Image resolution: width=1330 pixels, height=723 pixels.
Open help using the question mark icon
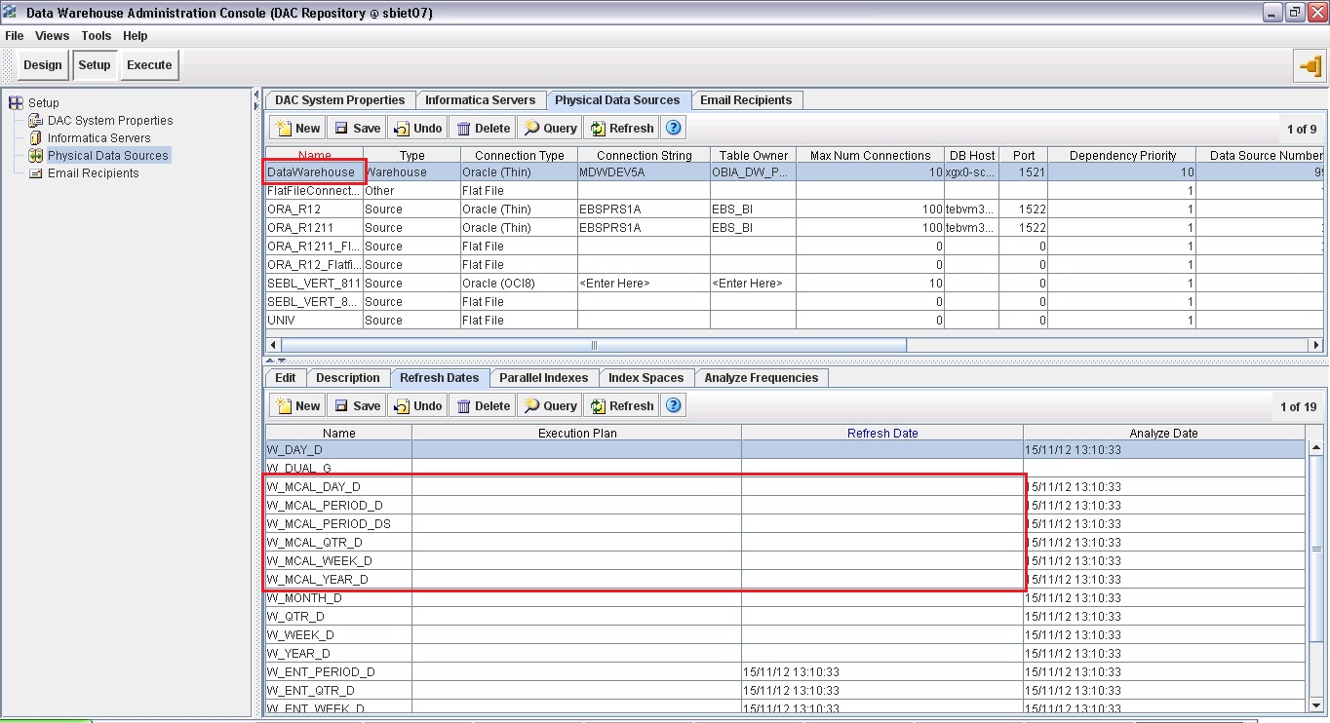pyautogui.click(x=673, y=127)
